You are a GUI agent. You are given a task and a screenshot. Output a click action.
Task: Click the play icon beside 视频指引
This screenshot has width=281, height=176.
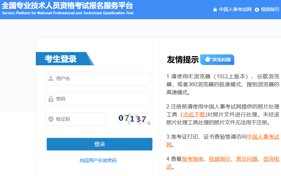257,10
